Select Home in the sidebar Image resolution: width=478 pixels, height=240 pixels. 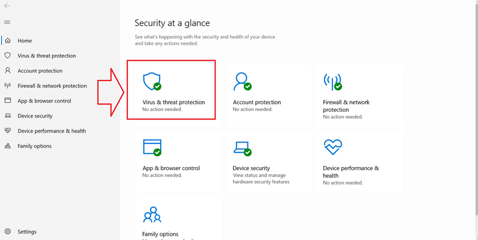coord(24,41)
